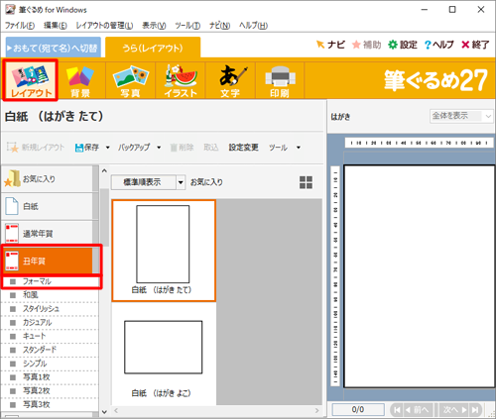Viewport: 496px width, 419px height.
Task: Open the ツール dropdown in the toolbar
Action: click(285, 148)
